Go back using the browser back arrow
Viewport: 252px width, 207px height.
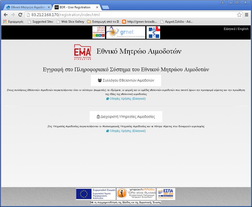coord(6,15)
